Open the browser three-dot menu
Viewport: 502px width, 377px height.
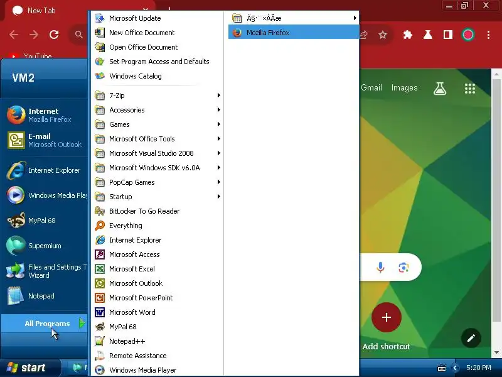pos(489,35)
